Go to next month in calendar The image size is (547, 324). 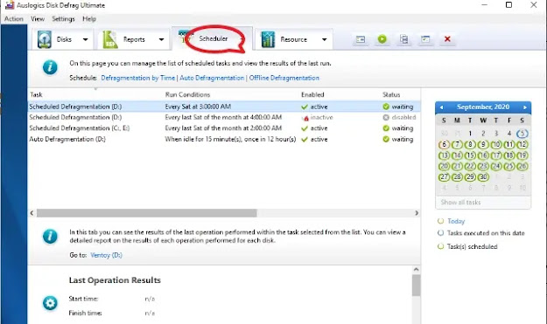tap(524, 107)
